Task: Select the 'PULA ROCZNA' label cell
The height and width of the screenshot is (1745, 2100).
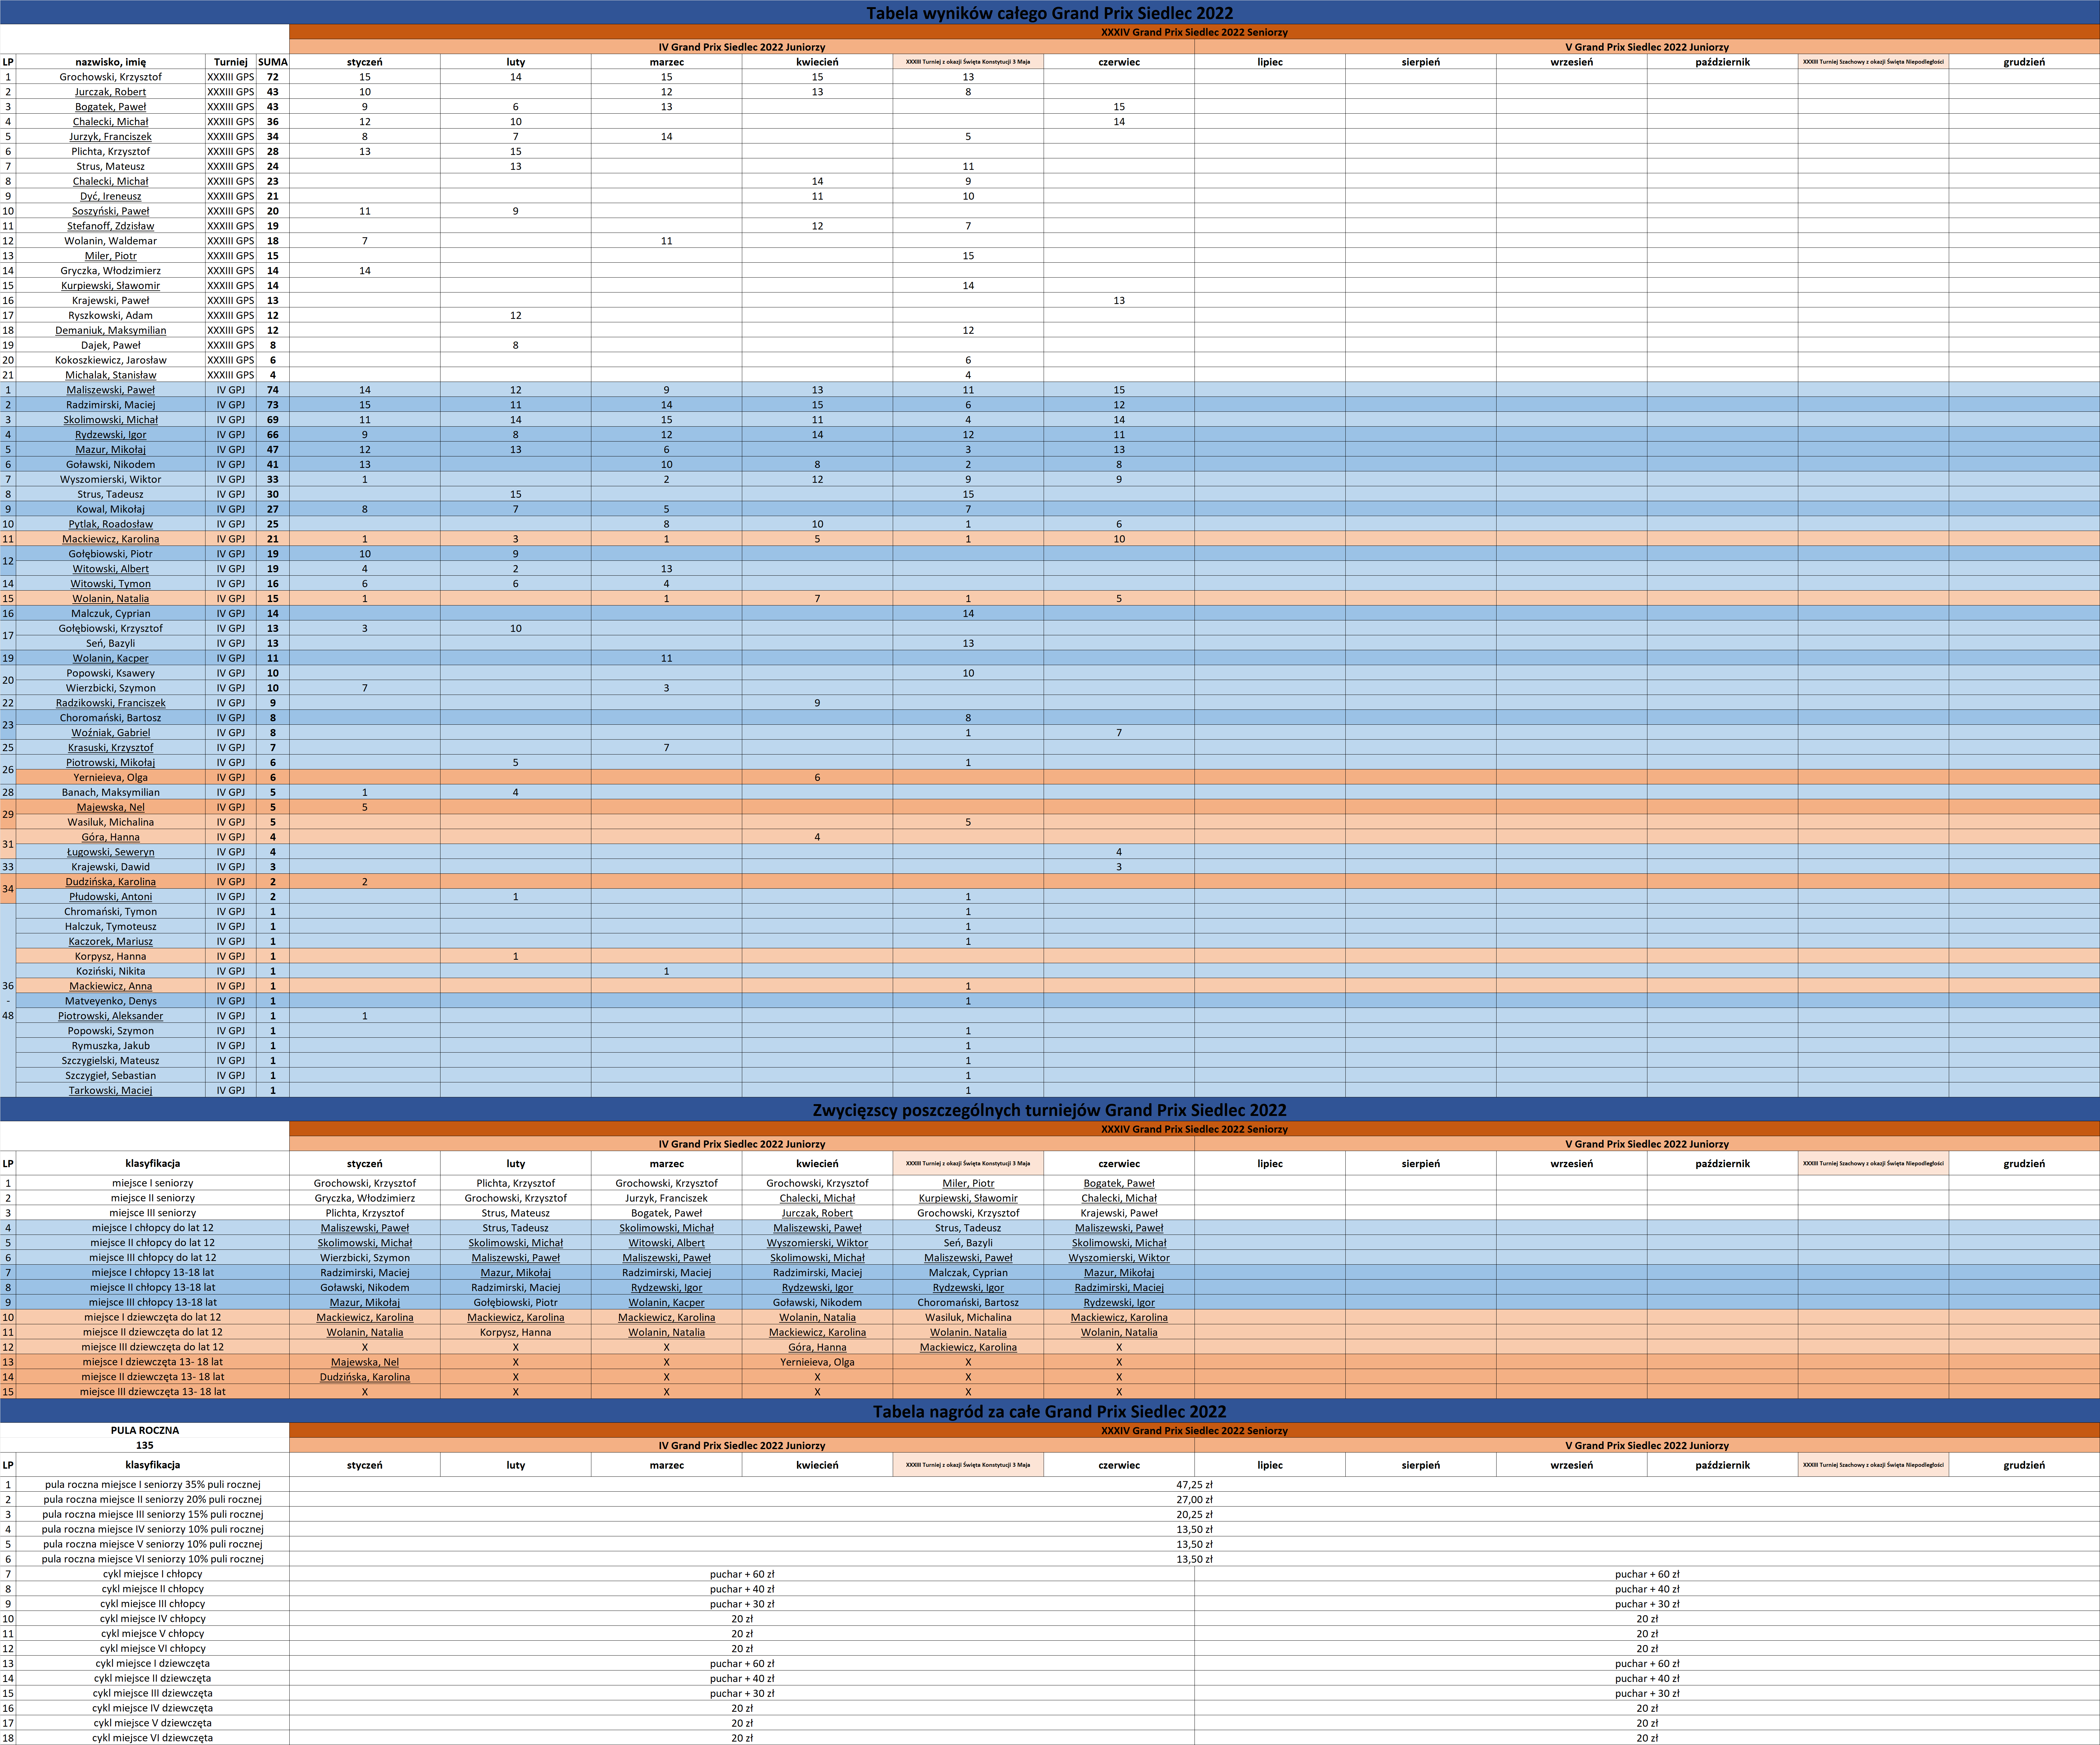Action: tap(145, 1430)
